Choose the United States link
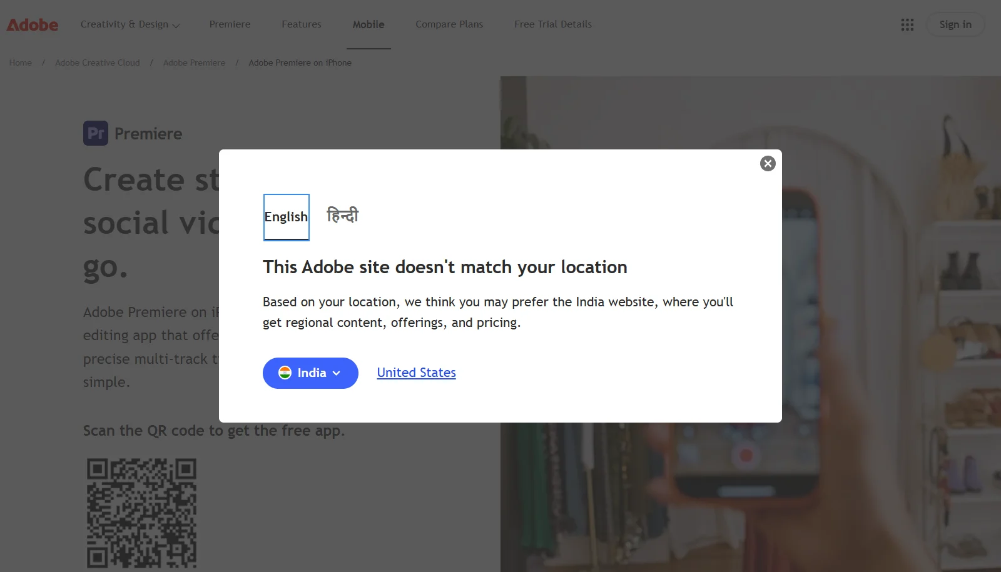Image resolution: width=1001 pixels, height=572 pixels. tap(416, 373)
